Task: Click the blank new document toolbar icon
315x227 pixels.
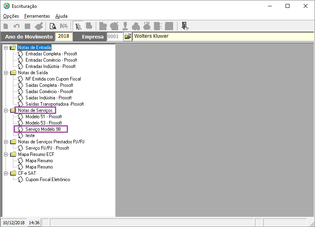Action: coord(6,26)
